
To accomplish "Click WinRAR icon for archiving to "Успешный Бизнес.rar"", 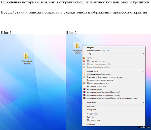I will click(x=84, y=92).
